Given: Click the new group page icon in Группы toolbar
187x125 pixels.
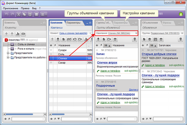Looking at the screenshot, I should pyautogui.click(x=104, y=39).
